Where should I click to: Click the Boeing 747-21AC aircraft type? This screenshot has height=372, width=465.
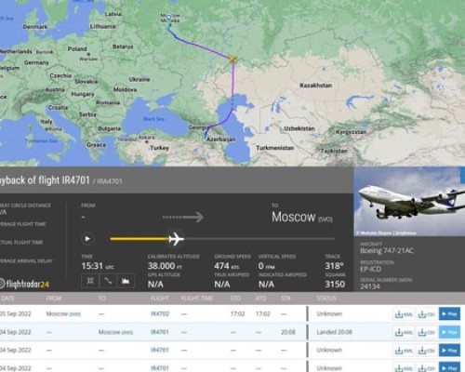[x=387, y=251]
